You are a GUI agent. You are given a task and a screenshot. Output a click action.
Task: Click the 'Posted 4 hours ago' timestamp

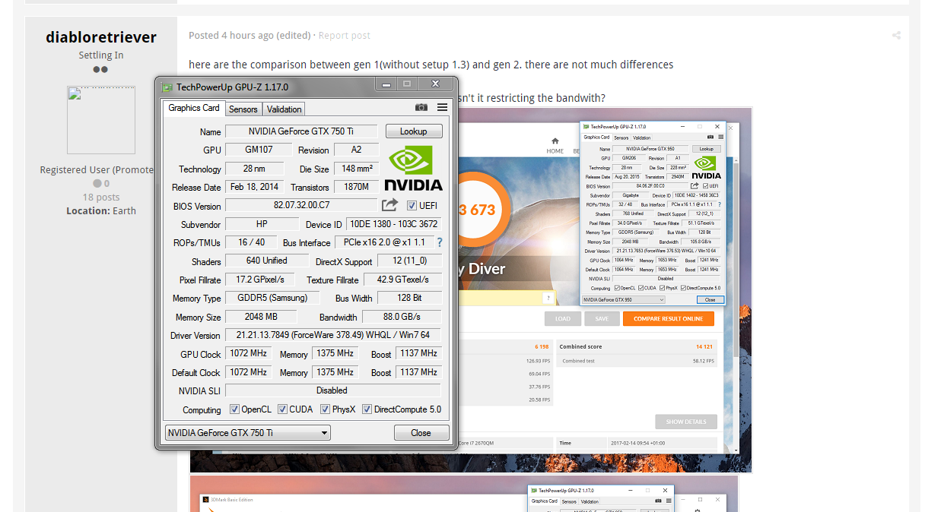click(x=231, y=36)
